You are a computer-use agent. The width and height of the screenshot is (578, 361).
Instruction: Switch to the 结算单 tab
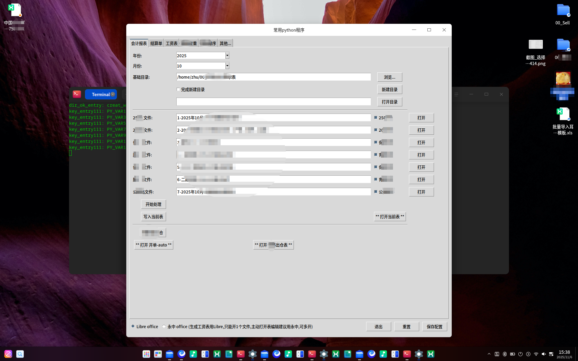pos(156,43)
